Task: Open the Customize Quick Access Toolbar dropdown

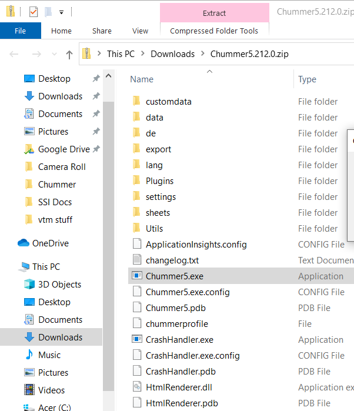Action: click(61, 12)
